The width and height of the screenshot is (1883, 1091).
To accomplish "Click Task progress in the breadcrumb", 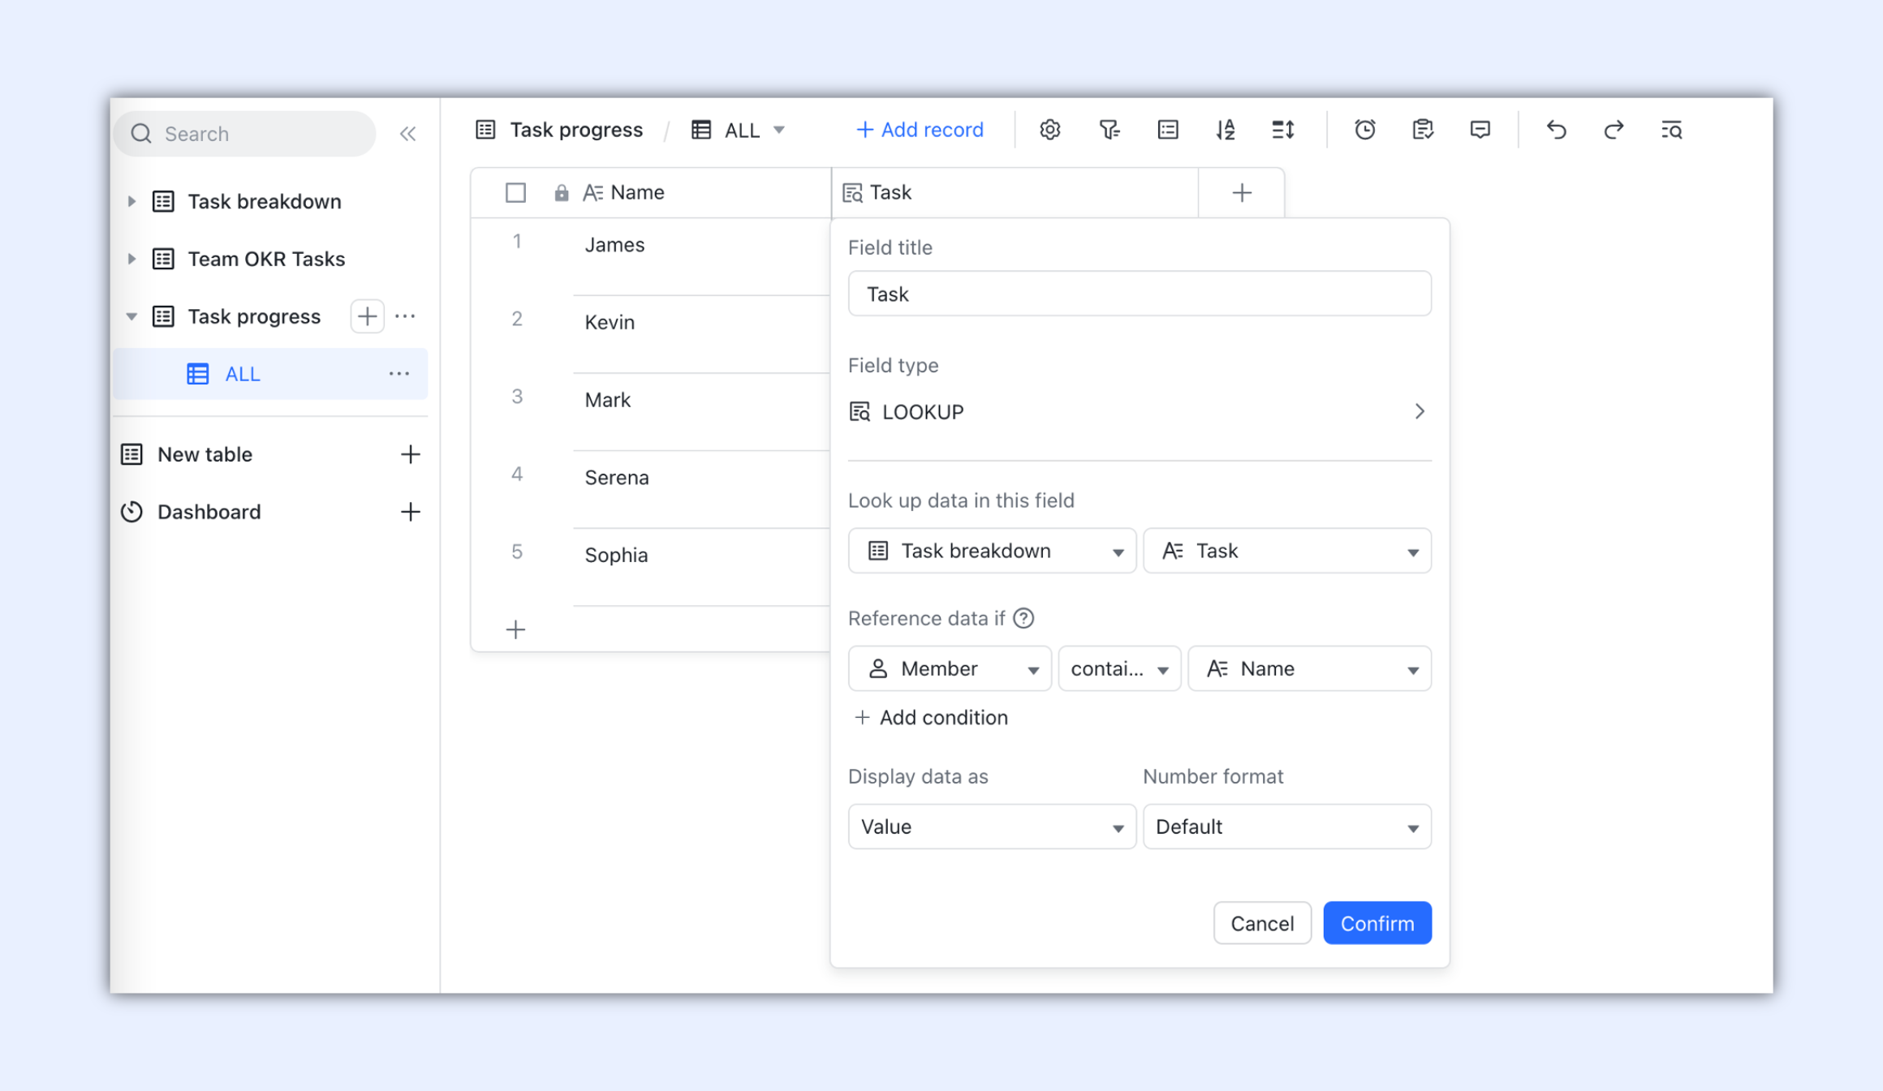I will coord(575,130).
